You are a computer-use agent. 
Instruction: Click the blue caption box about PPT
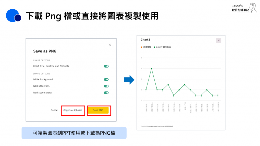(74, 133)
